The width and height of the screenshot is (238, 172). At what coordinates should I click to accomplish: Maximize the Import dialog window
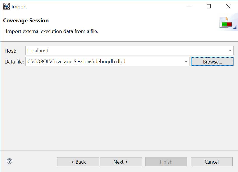click(x=209, y=6)
